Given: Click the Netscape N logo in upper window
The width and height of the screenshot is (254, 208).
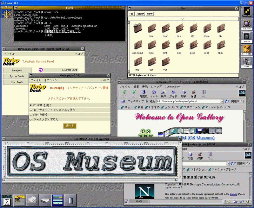Looking at the screenshot, I should 242,93.
